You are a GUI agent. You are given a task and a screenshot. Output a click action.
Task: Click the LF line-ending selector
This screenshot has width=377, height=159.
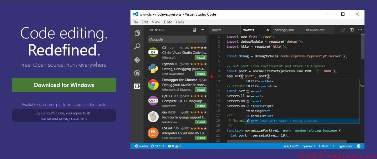pos(333,146)
